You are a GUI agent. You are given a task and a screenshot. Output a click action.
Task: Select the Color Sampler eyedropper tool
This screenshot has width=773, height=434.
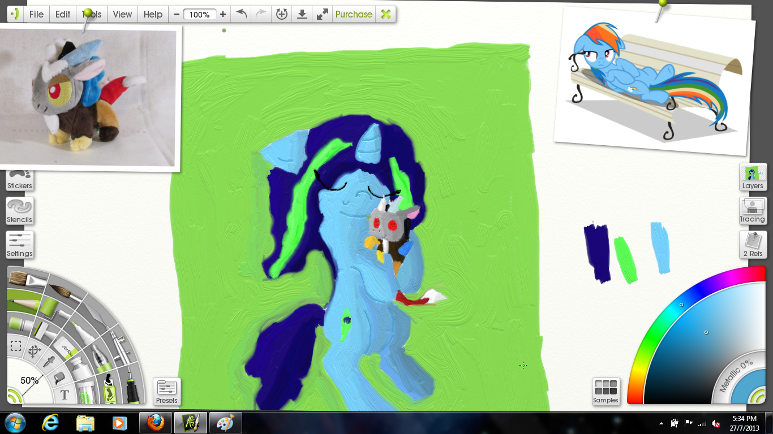click(49, 362)
